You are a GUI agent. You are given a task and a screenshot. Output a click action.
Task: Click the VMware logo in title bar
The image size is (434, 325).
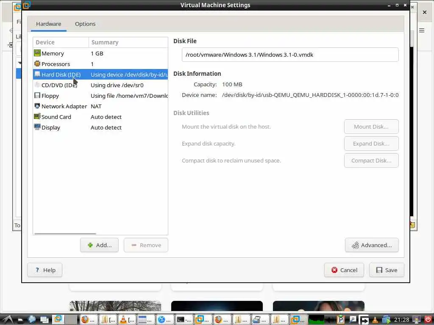pos(26,5)
